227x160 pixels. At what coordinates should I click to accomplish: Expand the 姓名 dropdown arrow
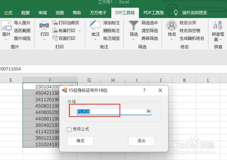pos(172,39)
